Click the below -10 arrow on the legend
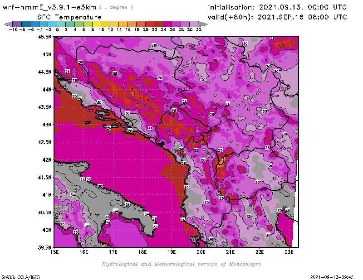363x280 pixels. pos(8,24)
